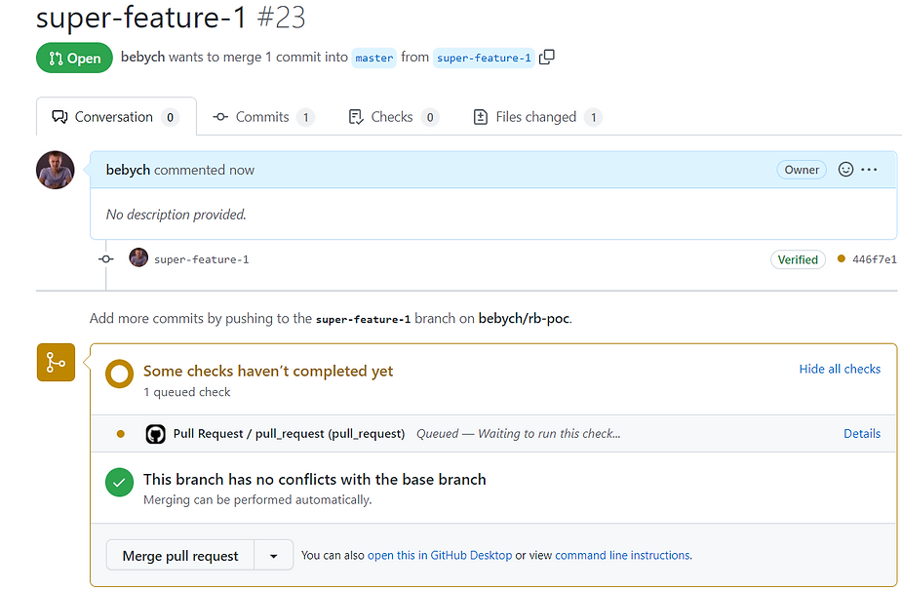Screen dimensions: 902x590
Task: Open commit hash 446f7e1
Action: (x=874, y=259)
